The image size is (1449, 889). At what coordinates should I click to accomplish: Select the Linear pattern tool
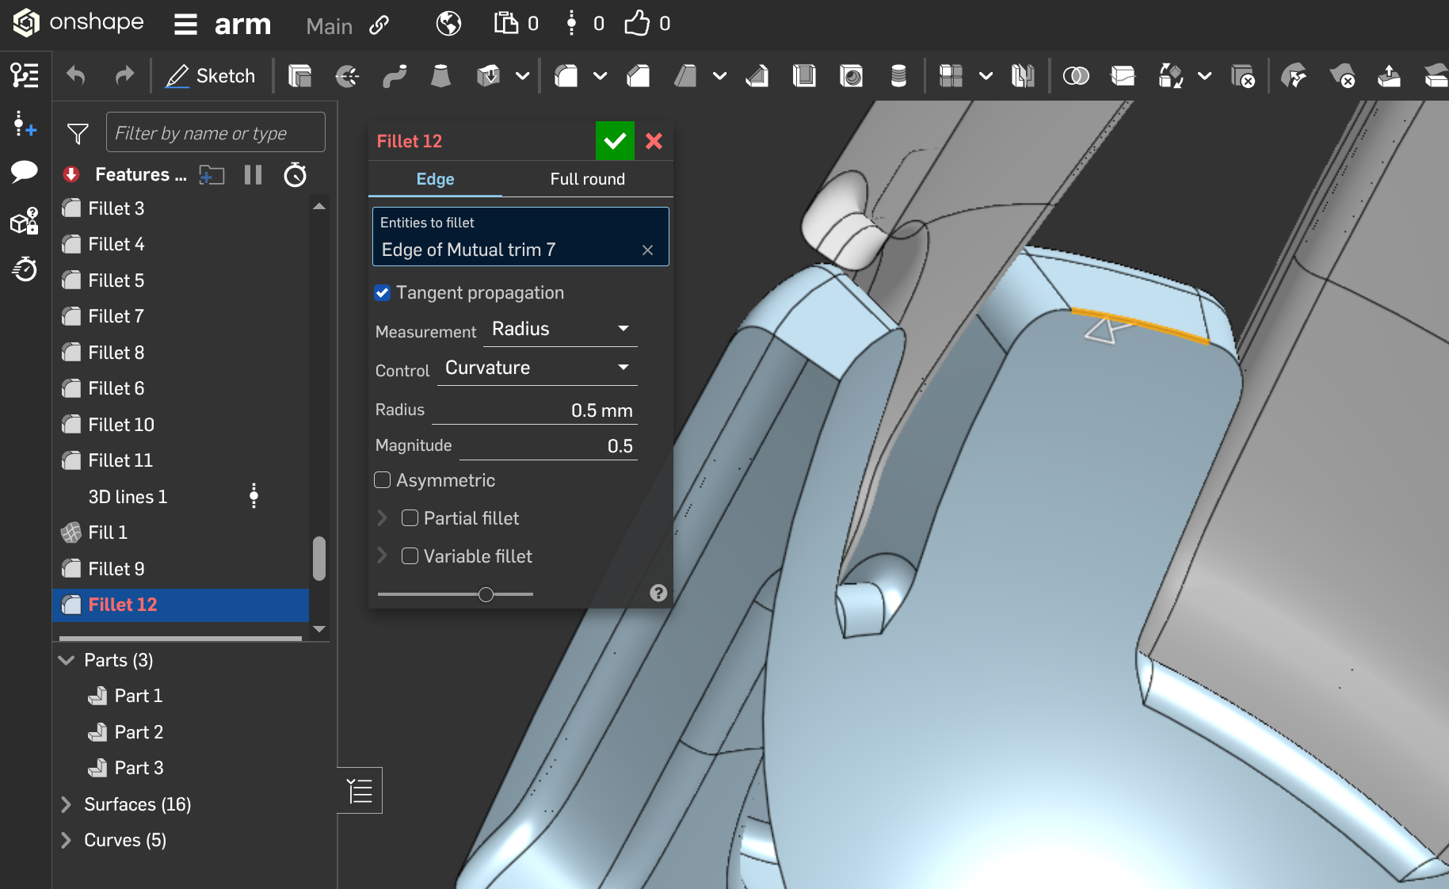click(x=950, y=76)
